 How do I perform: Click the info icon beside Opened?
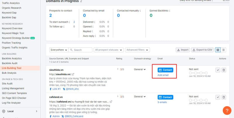(93, 26)
